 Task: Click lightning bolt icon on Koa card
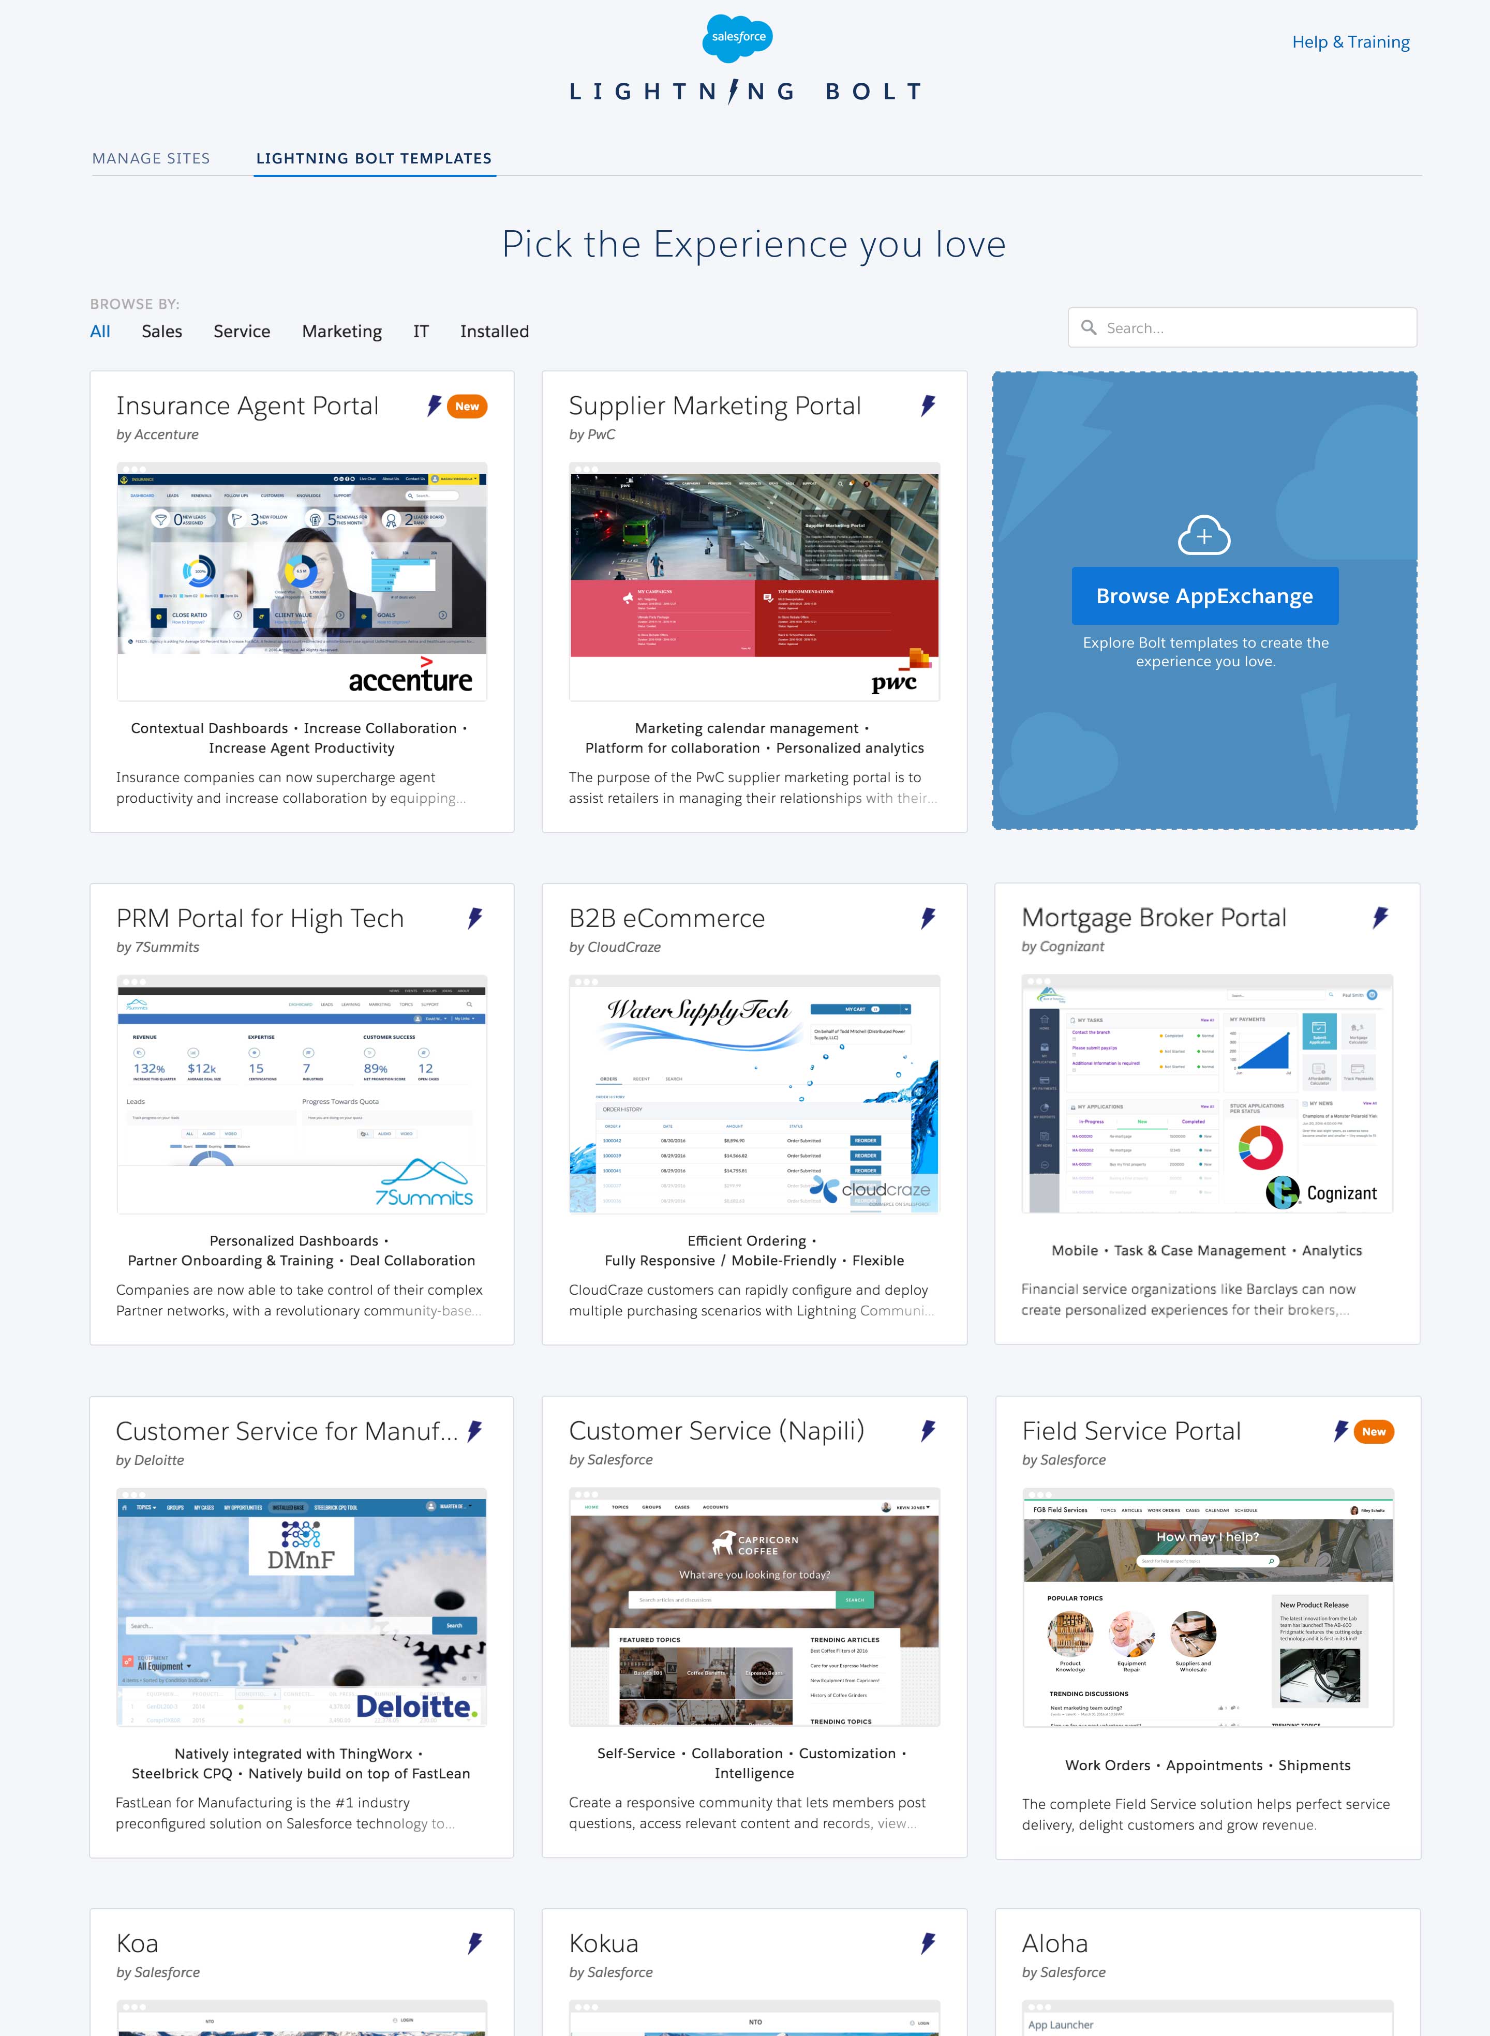pyautogui.click(x=474, y=1943)
